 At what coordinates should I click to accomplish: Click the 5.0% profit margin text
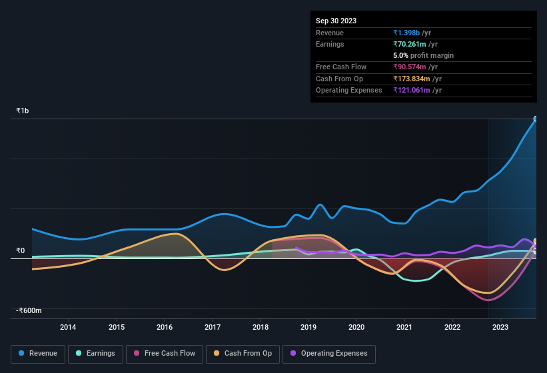point(424,55)
